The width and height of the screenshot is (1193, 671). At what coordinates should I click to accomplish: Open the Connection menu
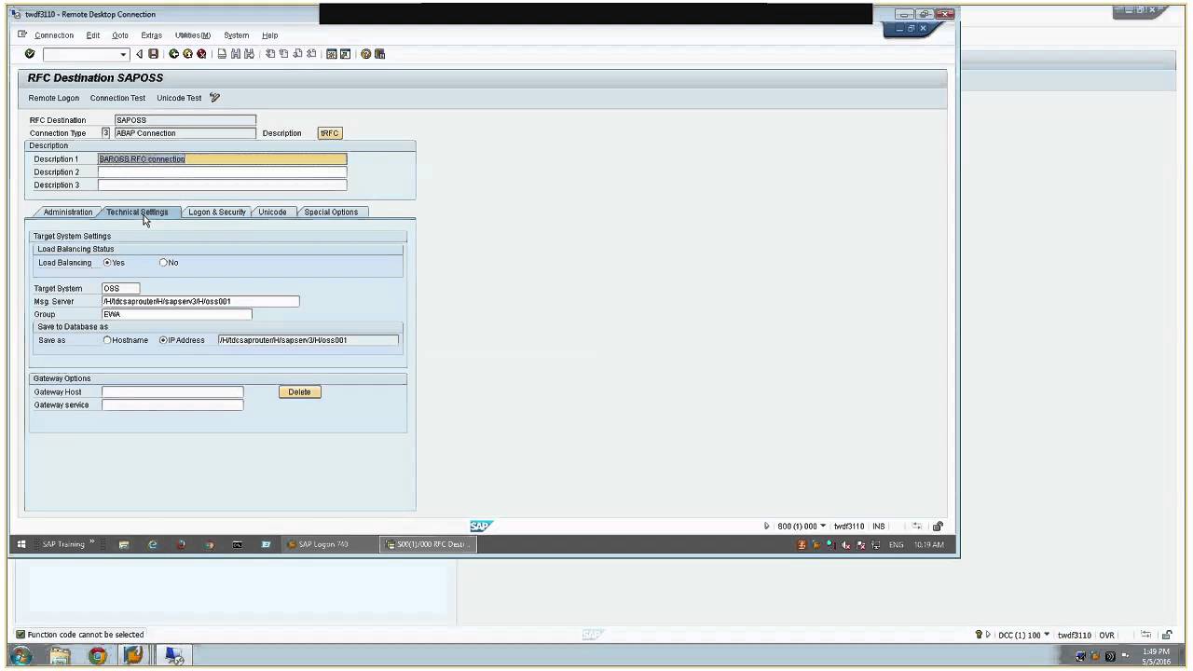tap(54, 35)
